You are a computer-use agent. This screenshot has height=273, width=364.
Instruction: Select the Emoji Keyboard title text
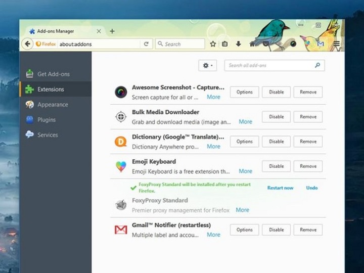[x=154, y=162]
